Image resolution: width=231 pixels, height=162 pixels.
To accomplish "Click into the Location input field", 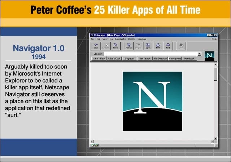I will pos(151,54).
